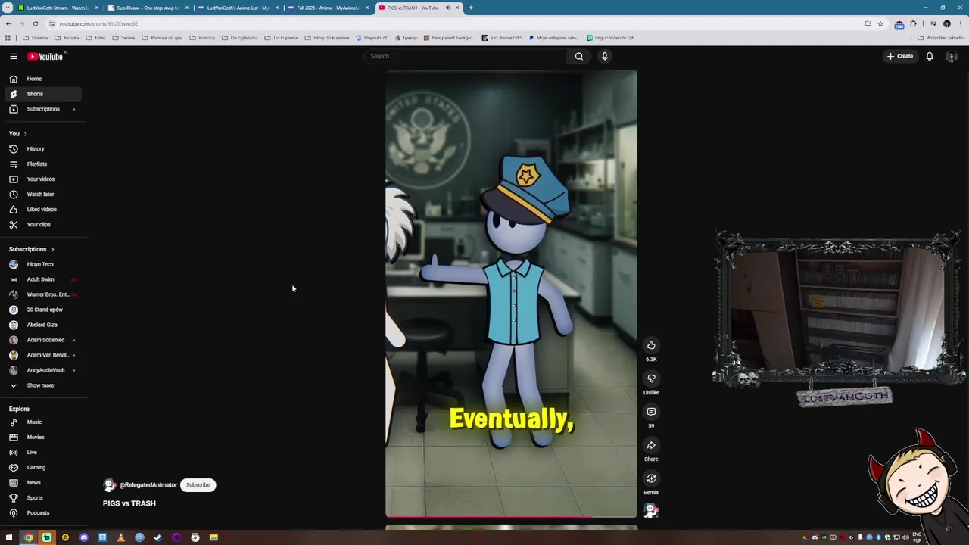Open the short's sound thumbnail

651,511
